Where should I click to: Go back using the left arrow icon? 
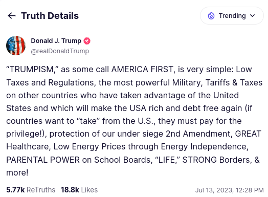coord(12,16)
